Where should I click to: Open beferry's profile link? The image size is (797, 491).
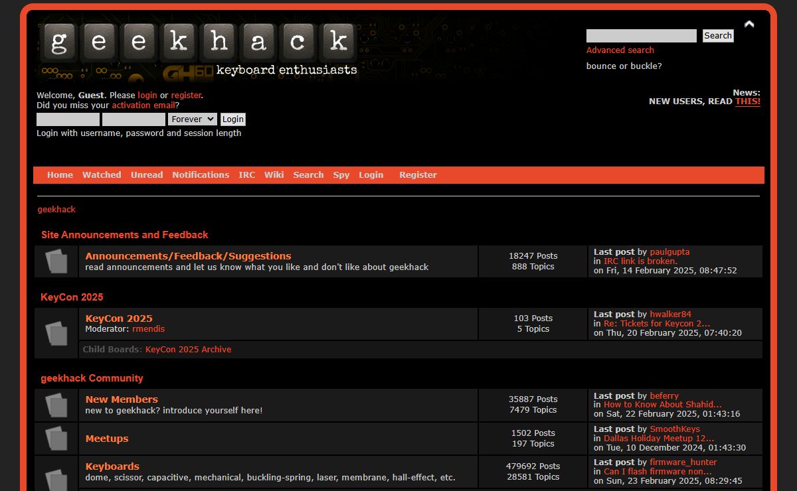click(664, 396)
